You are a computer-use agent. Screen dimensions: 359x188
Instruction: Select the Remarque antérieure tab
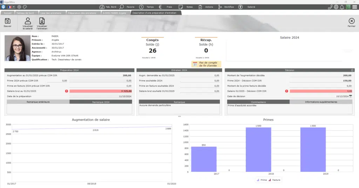38,102
